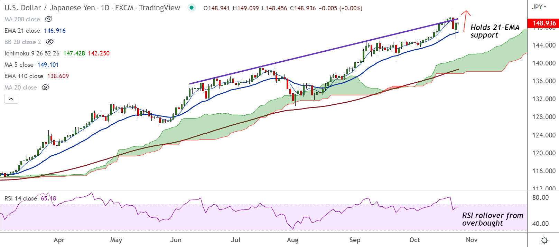559x247 pixels.
Task: Show the hidden MA 20 indicator
Action: 46,88
